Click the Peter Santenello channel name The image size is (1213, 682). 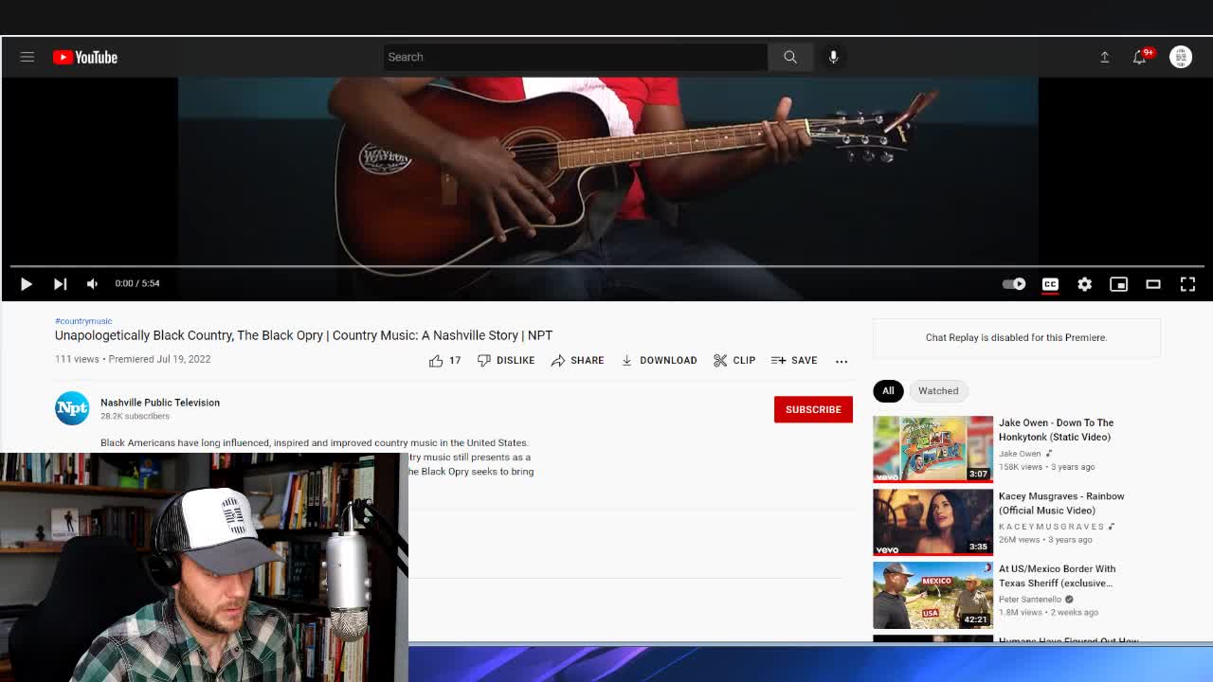1029,600
